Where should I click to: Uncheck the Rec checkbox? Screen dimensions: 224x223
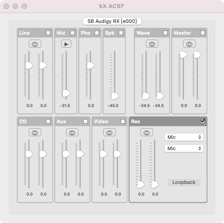pyautogui.click(x=202, y=121)
